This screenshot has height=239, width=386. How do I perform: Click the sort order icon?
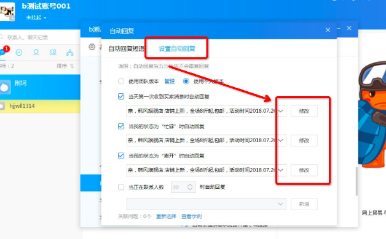(x=72, y=66)
